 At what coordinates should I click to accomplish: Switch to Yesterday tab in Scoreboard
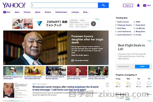click(119, 98)
